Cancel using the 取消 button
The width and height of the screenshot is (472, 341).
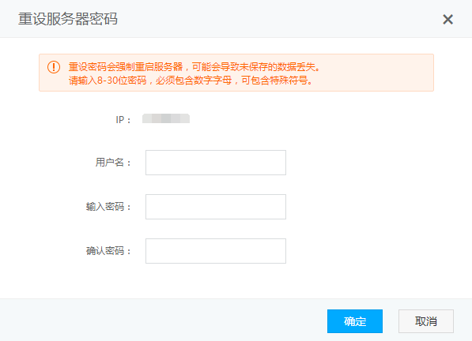click(x=426, y=321)
